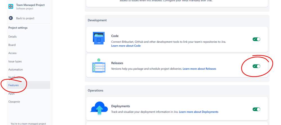The width and height of the screenshot is (281, 125).
Task: Disable the Code feature toggle
Action: (x=256, y=39)
